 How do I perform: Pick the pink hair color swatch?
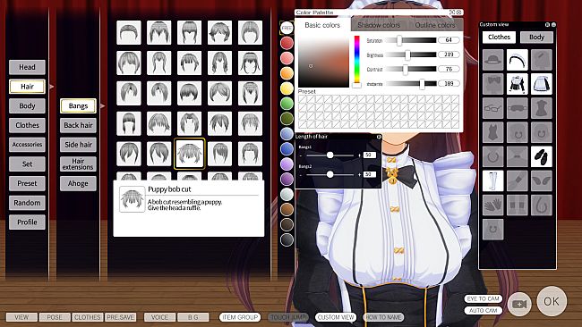point(287,58)
